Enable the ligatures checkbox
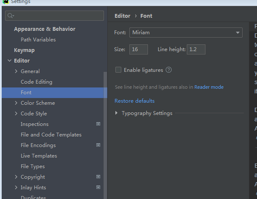 pyautogui.click(x=118, y=70)
